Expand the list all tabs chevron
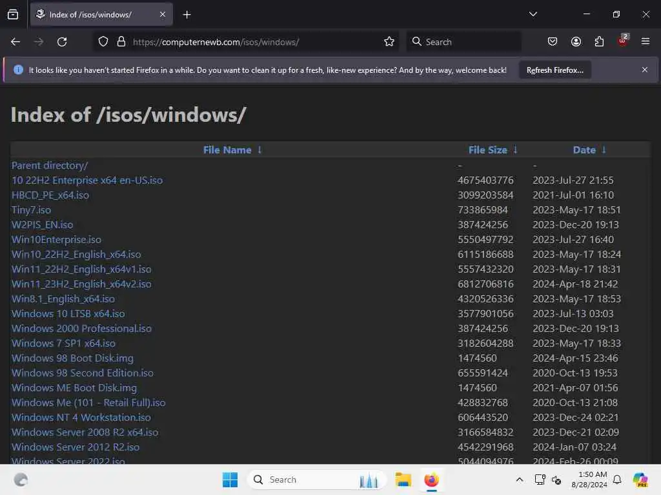This screenshot has height=495, width=661. tap(533, 14)
